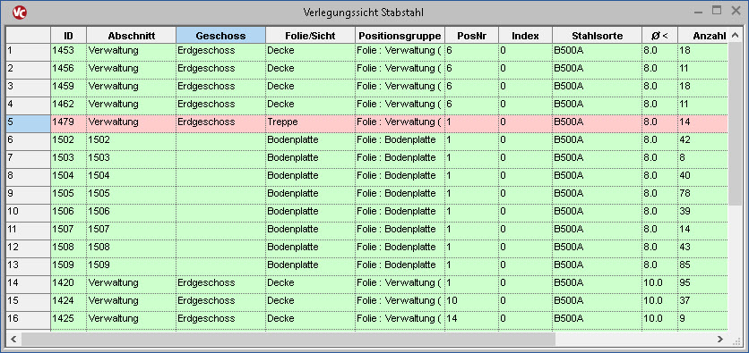Viewport: 749px width, 353px height.
Task: Select row header number 16
Action: point(28,320)
